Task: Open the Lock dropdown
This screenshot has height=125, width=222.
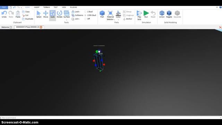Action: [76, 11]
